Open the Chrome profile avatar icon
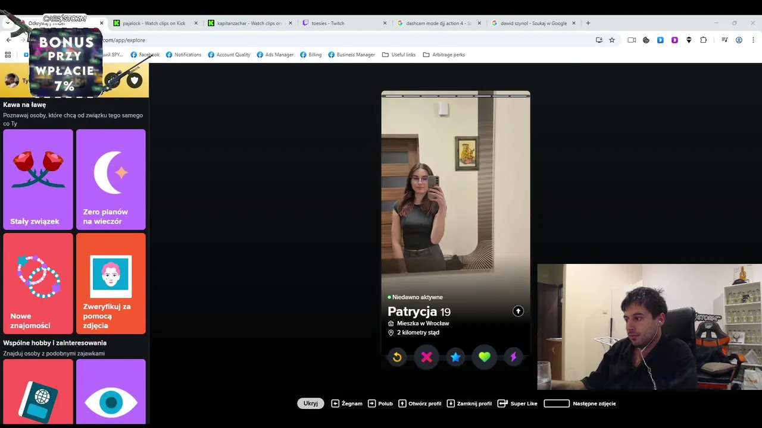Screen dimensions: 762x428 tap(739, 40)
